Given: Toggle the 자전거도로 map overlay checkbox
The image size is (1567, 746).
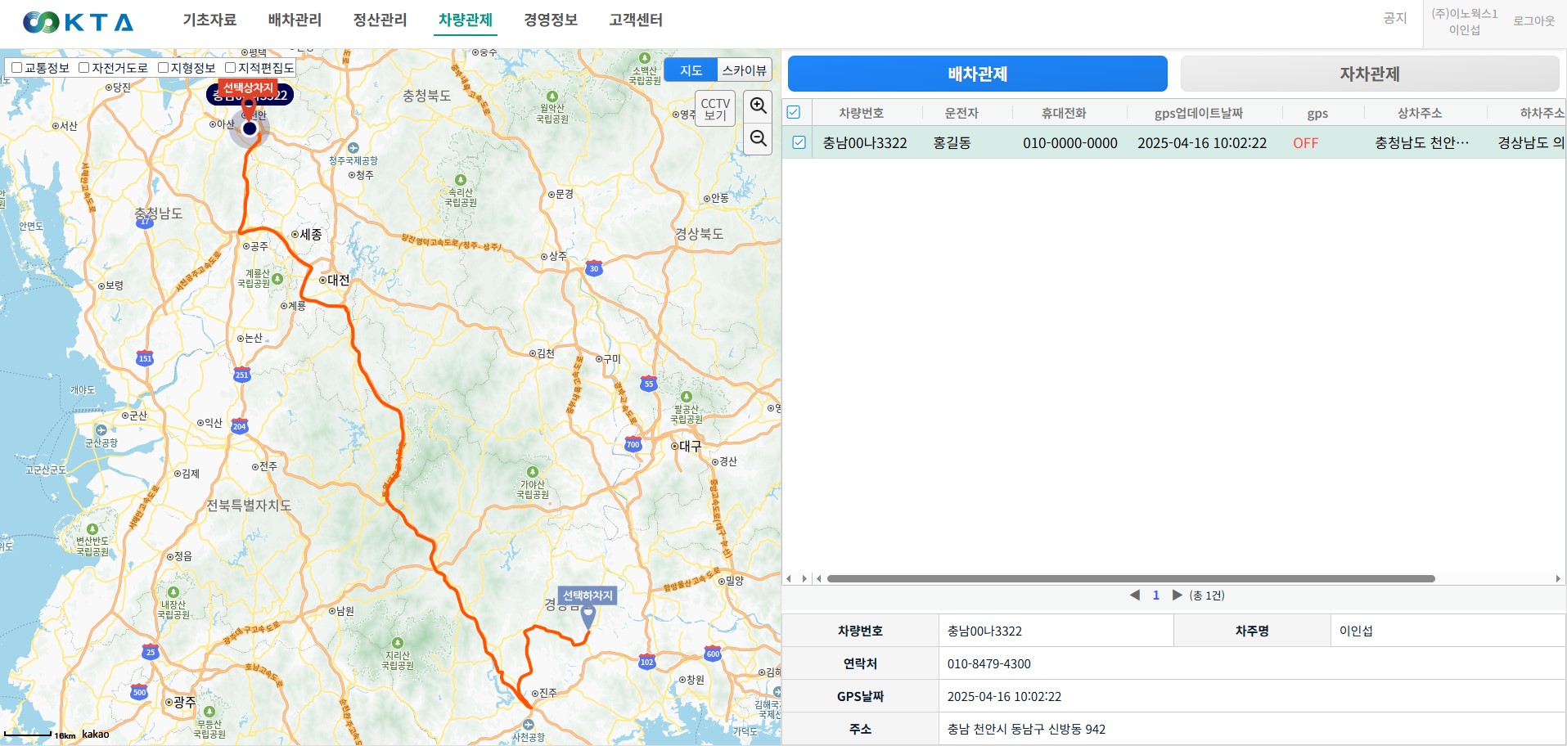Looking at the screenshot, I should [83, 68].
